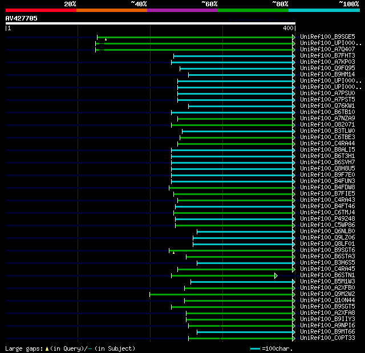Select the UniRef100_C4RA43 label
The height and width of the screenshot is (353, 365).
click(x=327, y=200)
